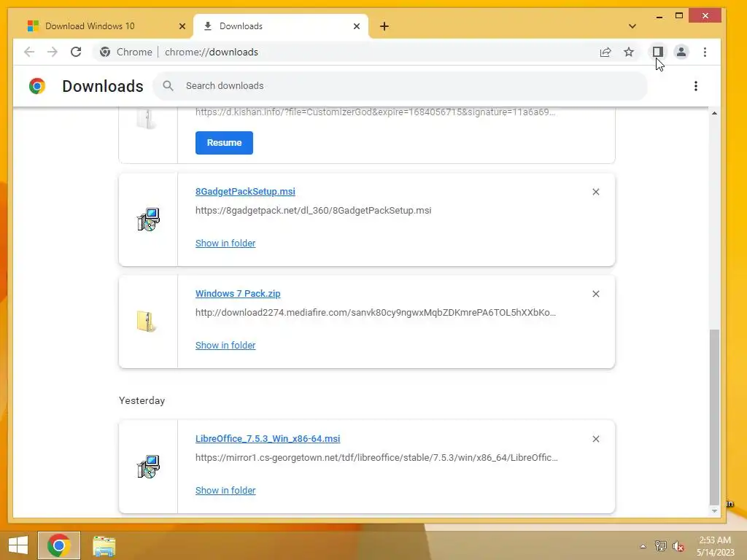This screenshot has height=560, width=747.
Task: Click the 8GadgetPackSetup.msi installer file icon
Action: (x=148, y=219)
